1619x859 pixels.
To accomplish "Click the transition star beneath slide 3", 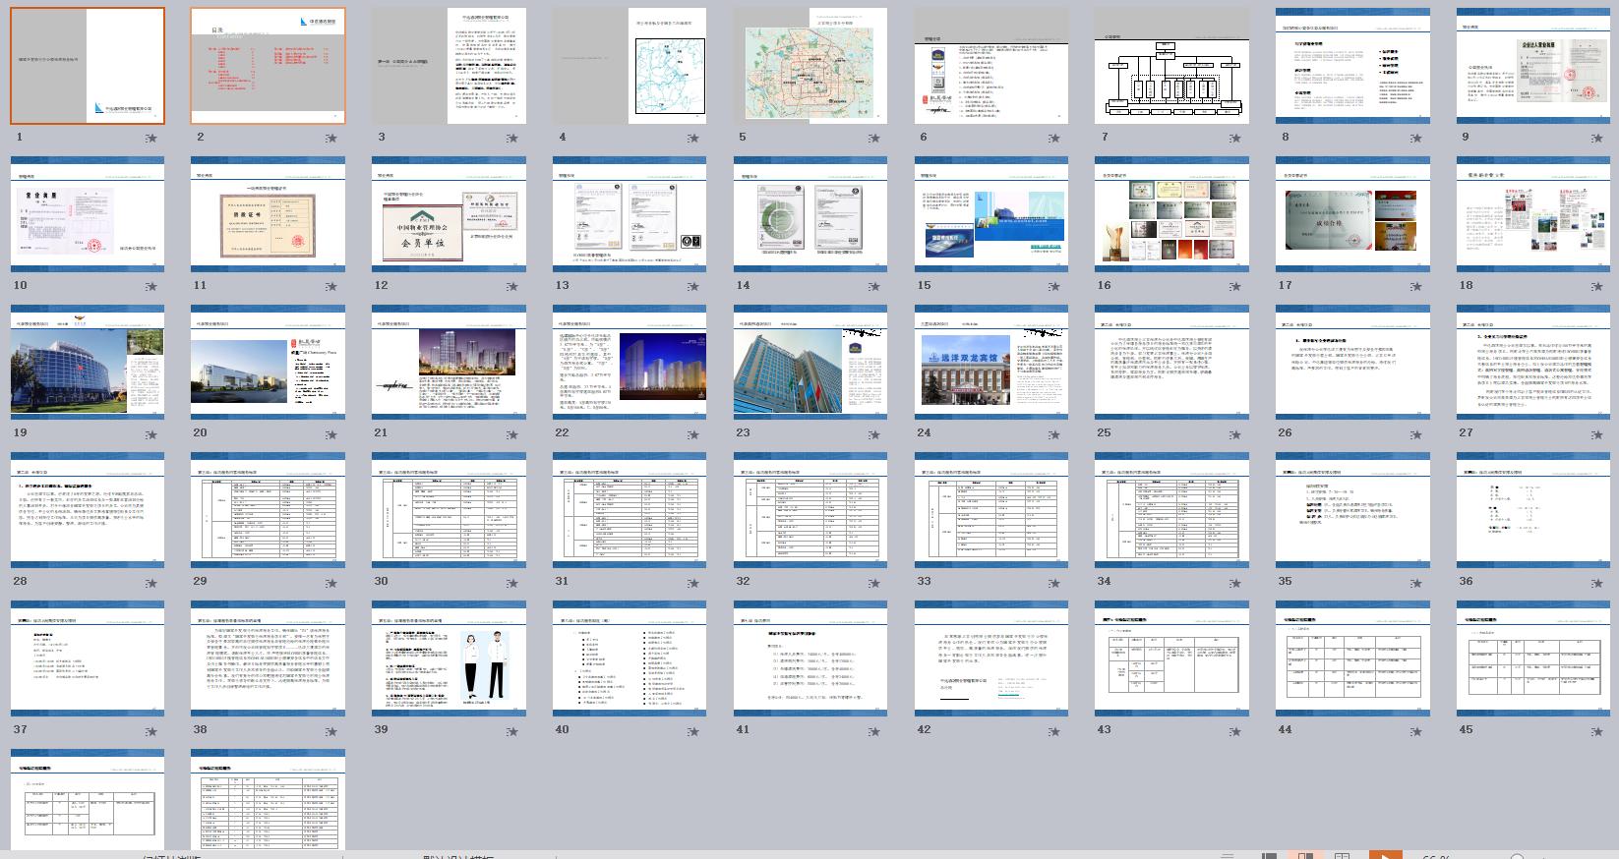I will (x=513, y=139).
